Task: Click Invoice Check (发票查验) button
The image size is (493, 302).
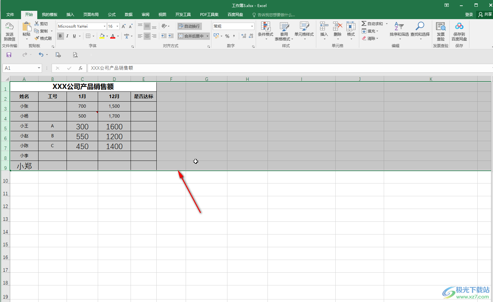Action: coord(441,31)
